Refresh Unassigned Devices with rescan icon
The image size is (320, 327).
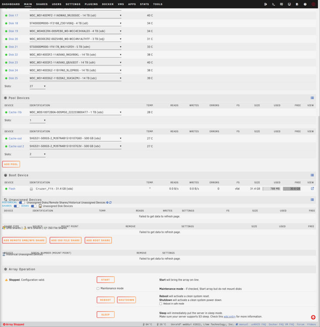coord(110,202)
